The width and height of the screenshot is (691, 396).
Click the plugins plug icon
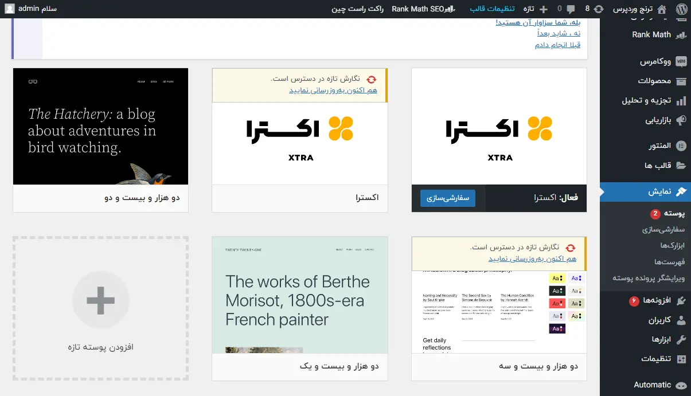tap(681, 301)
